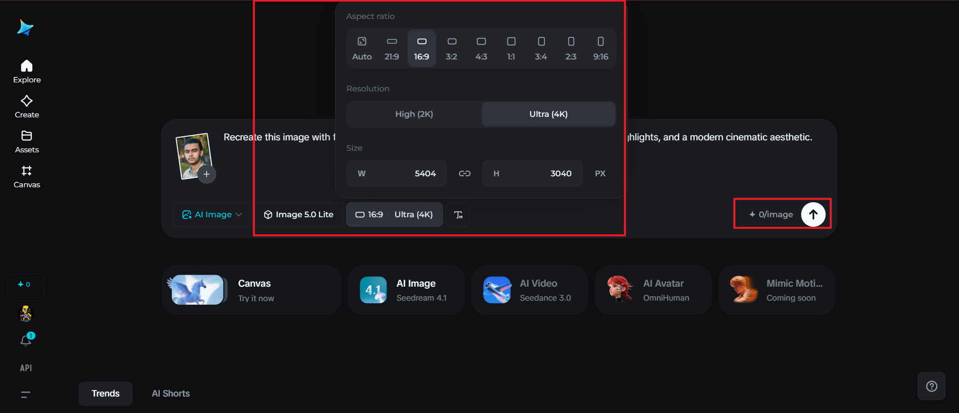The image size is (959, 413).
Task: Open the AI Image Seedream 4.1 card
Action: point(406,290)
